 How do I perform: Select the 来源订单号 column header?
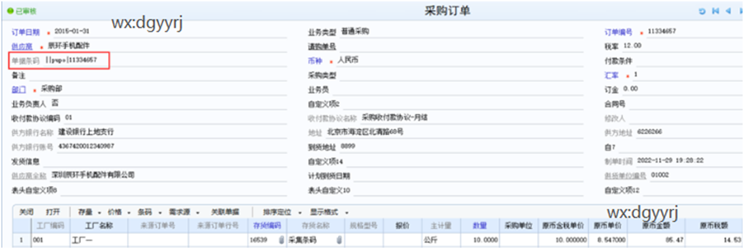tap(158, 227)
